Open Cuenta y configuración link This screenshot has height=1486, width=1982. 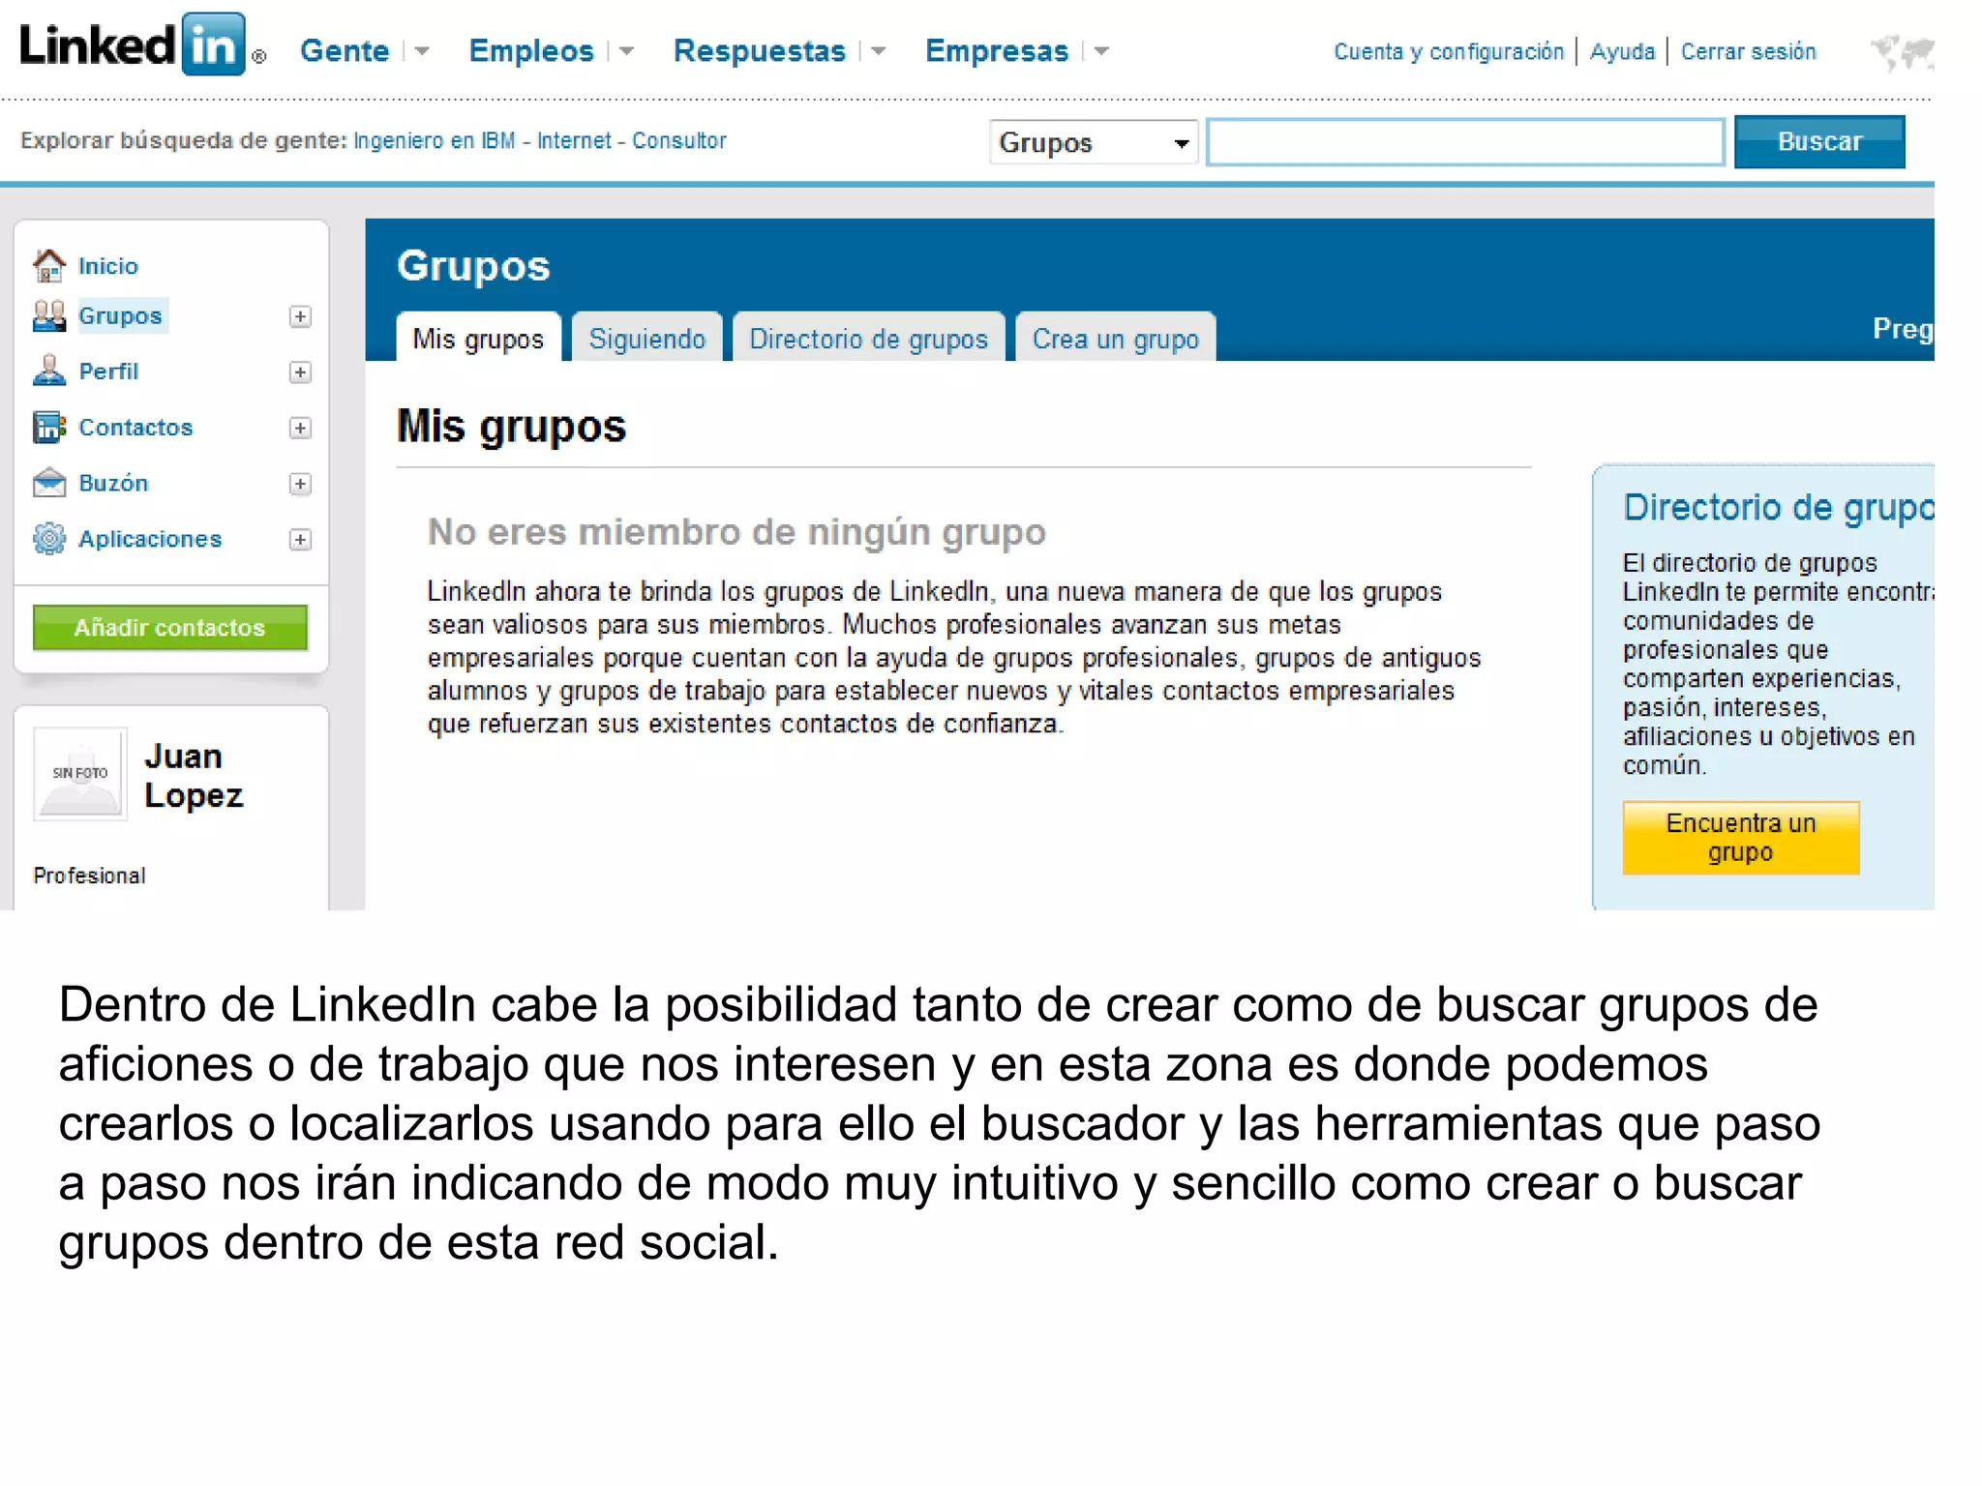(1449, 51)
